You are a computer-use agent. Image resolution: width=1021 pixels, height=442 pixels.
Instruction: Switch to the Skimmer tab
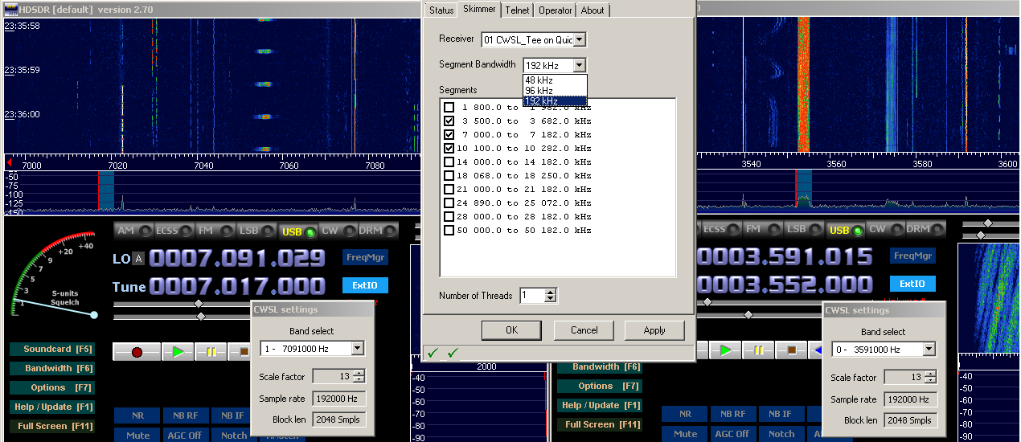point(480,10)
